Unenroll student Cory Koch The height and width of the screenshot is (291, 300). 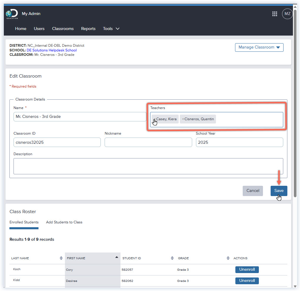[x=247, y=270]
